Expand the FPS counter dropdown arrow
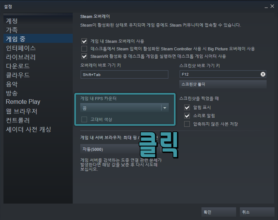Viewport: 278px width, 220px height. (x=165, y=108)
